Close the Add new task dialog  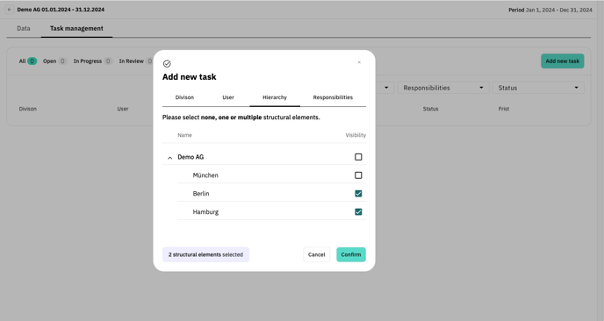pyautogui.click(x=359, y=62)
